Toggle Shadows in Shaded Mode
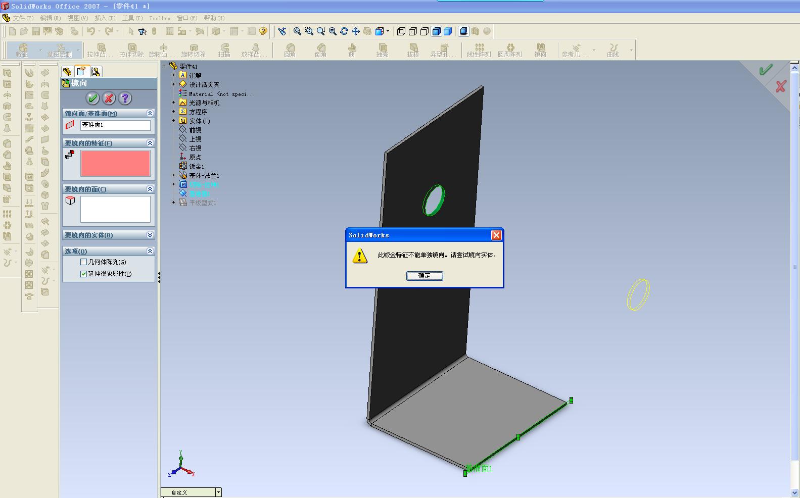Viewport: 800px width, 498px height. point(463,31)
